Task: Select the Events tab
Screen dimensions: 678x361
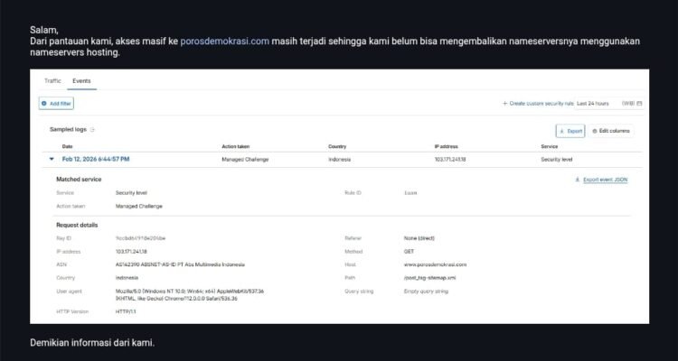Action: tap(81, 81)
